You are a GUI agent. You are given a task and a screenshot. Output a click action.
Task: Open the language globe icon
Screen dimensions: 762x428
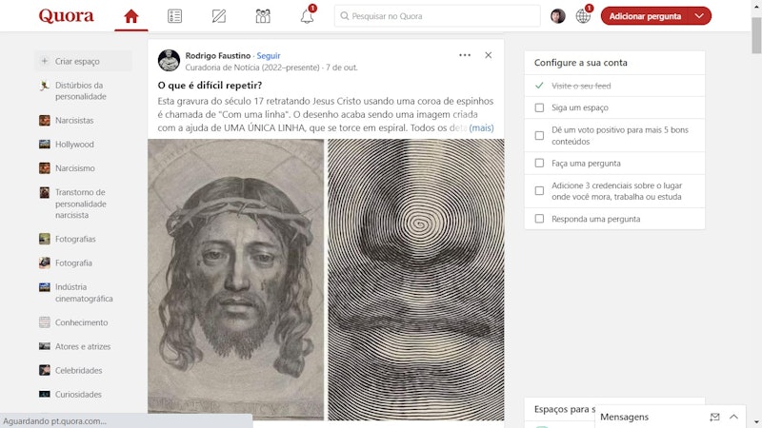583,16
